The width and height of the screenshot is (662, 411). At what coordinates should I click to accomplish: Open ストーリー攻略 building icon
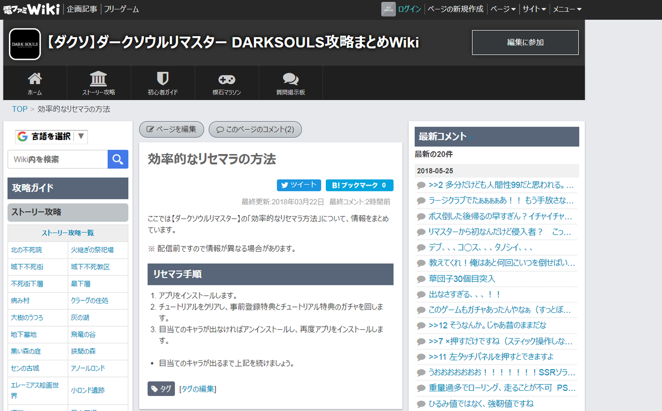[98, 79]
